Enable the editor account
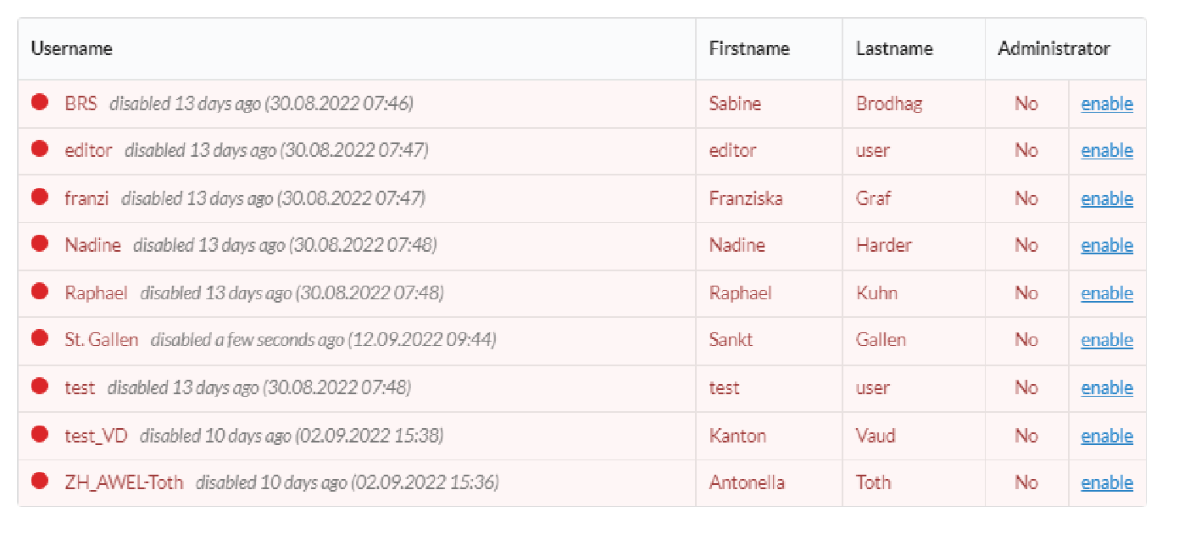 click(x=1106, y=150)
